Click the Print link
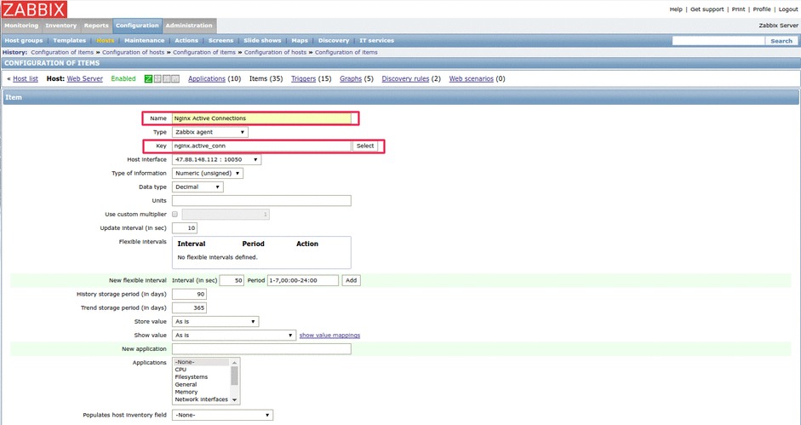Screen dimensions: 801x425 738,9
